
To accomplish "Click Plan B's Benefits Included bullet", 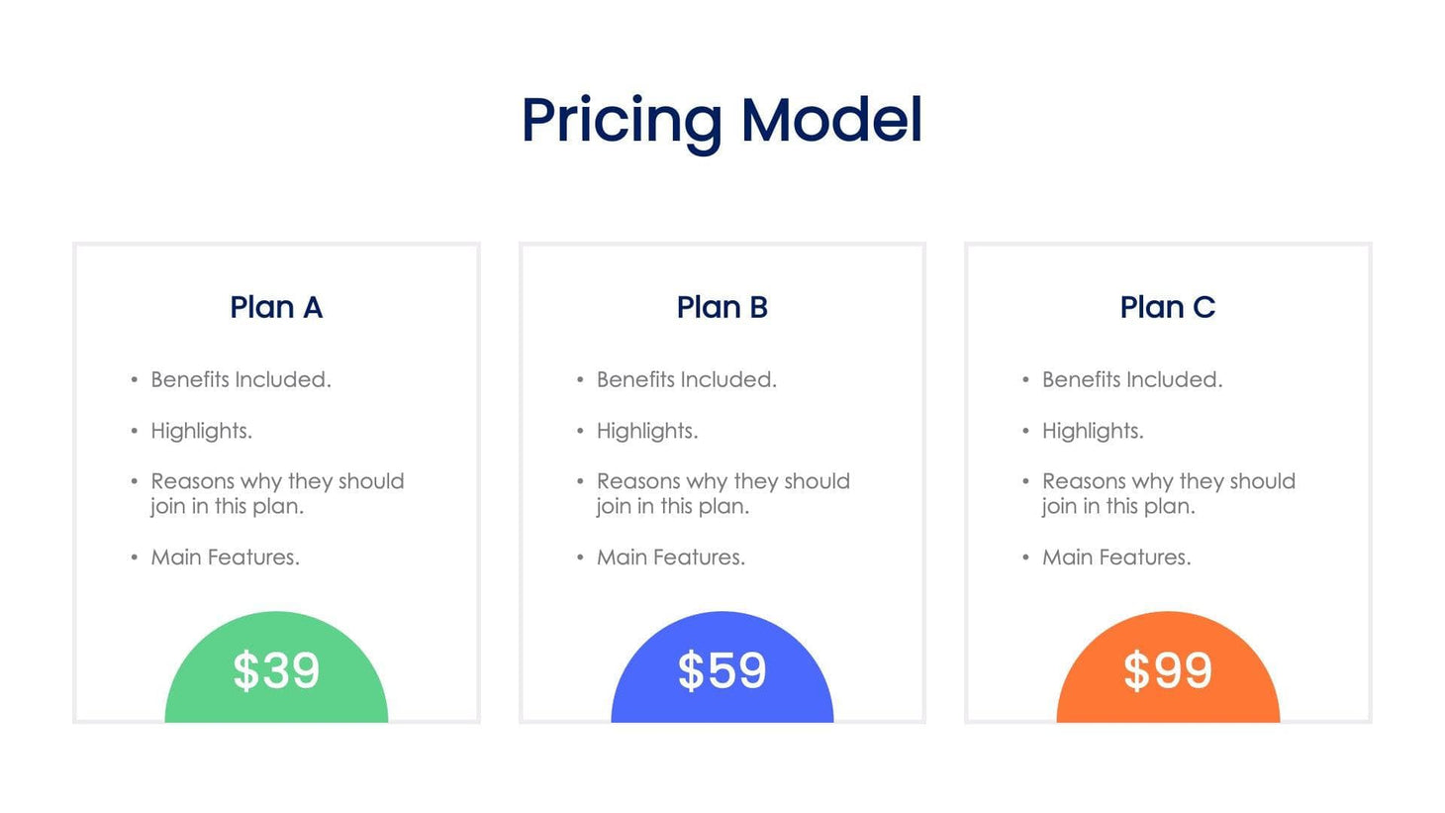I will (686, 379).
